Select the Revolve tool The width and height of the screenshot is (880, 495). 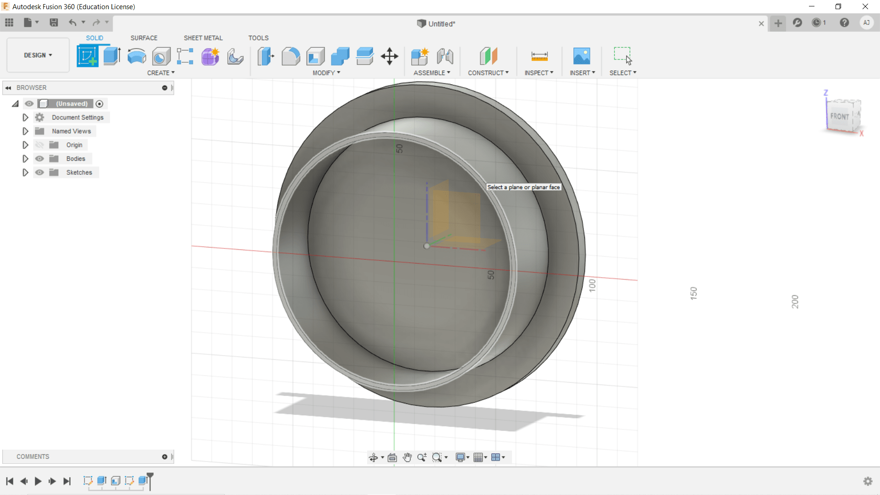(137, 56)
